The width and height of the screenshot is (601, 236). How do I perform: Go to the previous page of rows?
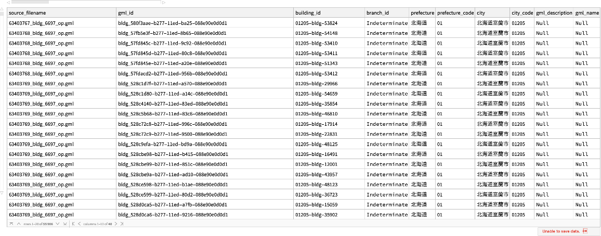[18, 224]
